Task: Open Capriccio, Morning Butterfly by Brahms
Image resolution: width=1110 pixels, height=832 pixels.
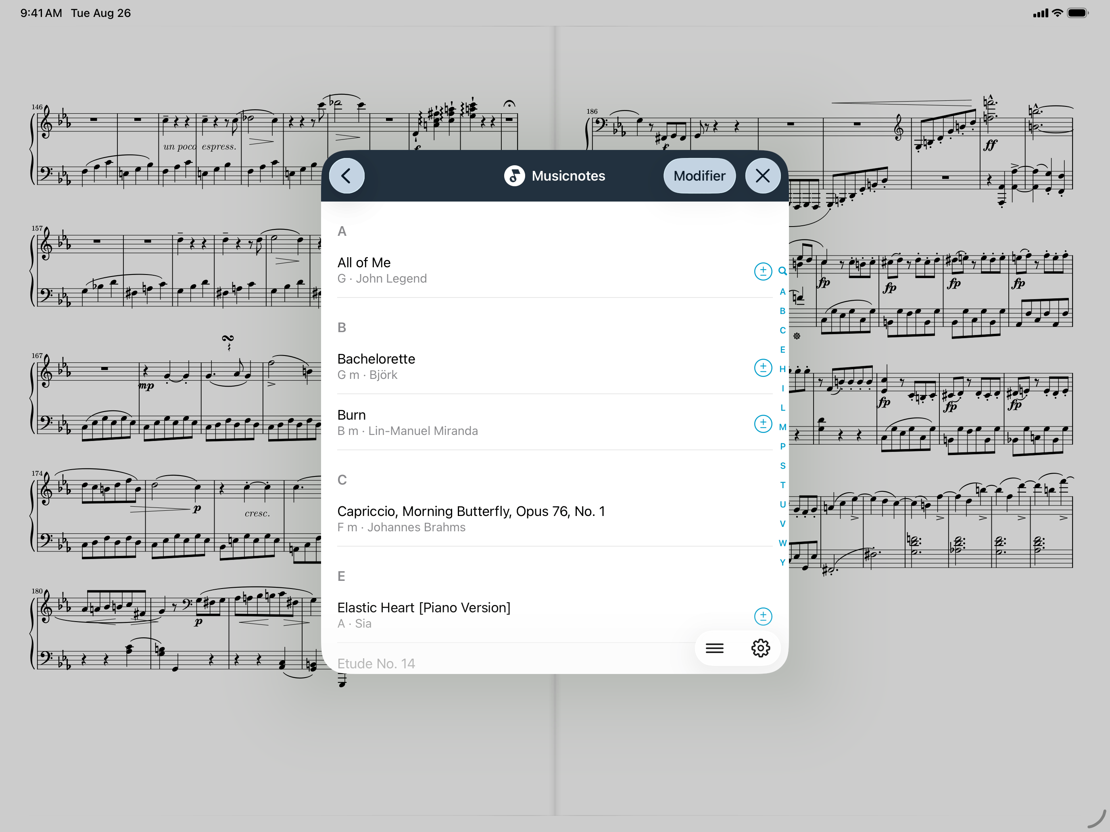Action: click(x=471, y=518)
